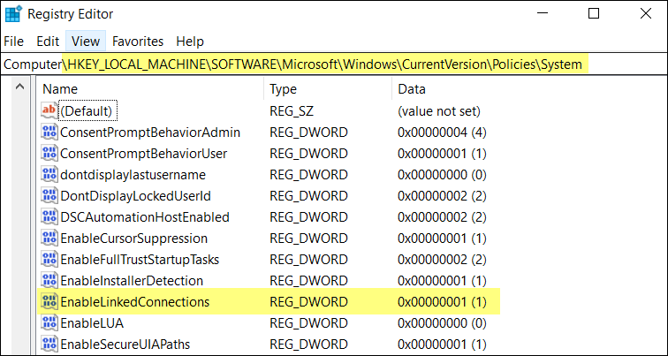Screen dimensions: 668x356
Task: Click the EnableFullTrustStartupTasks DWORD icon
Action: coord(49,260)
